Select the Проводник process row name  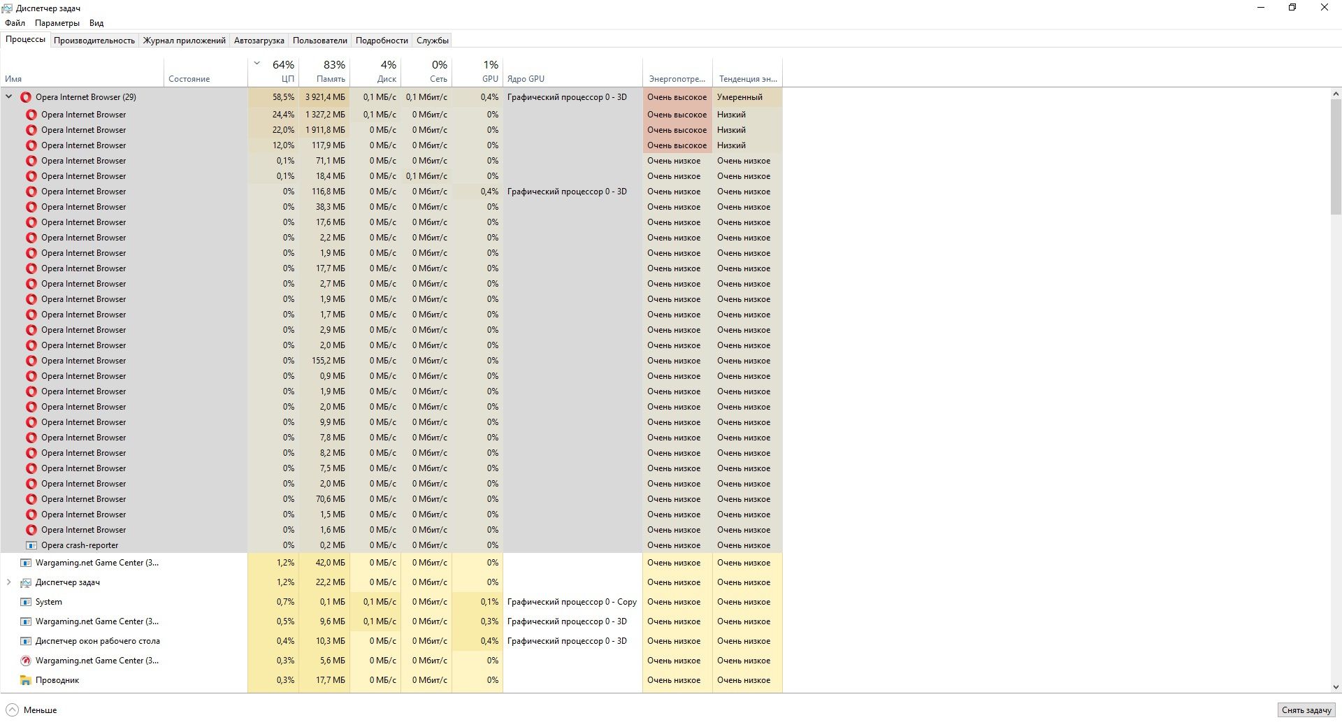pyautogui.click(x=57, y=680)
